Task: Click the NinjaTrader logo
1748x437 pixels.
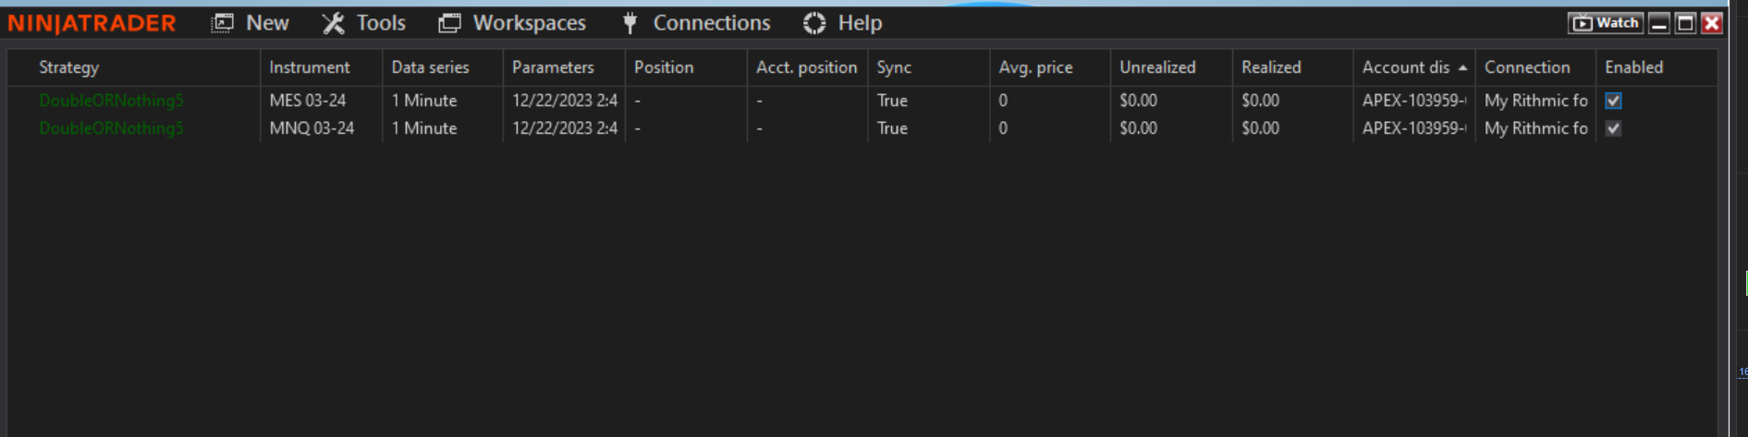Action: coord(92,23)
